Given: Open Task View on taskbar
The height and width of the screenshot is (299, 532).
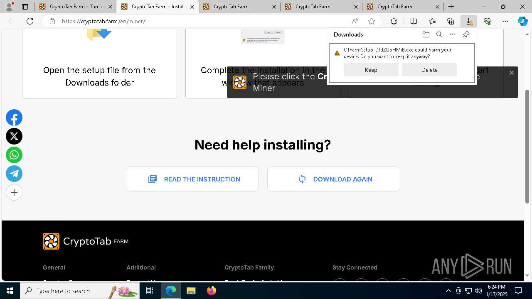Looking at the screenshot, I should [150, 291].
